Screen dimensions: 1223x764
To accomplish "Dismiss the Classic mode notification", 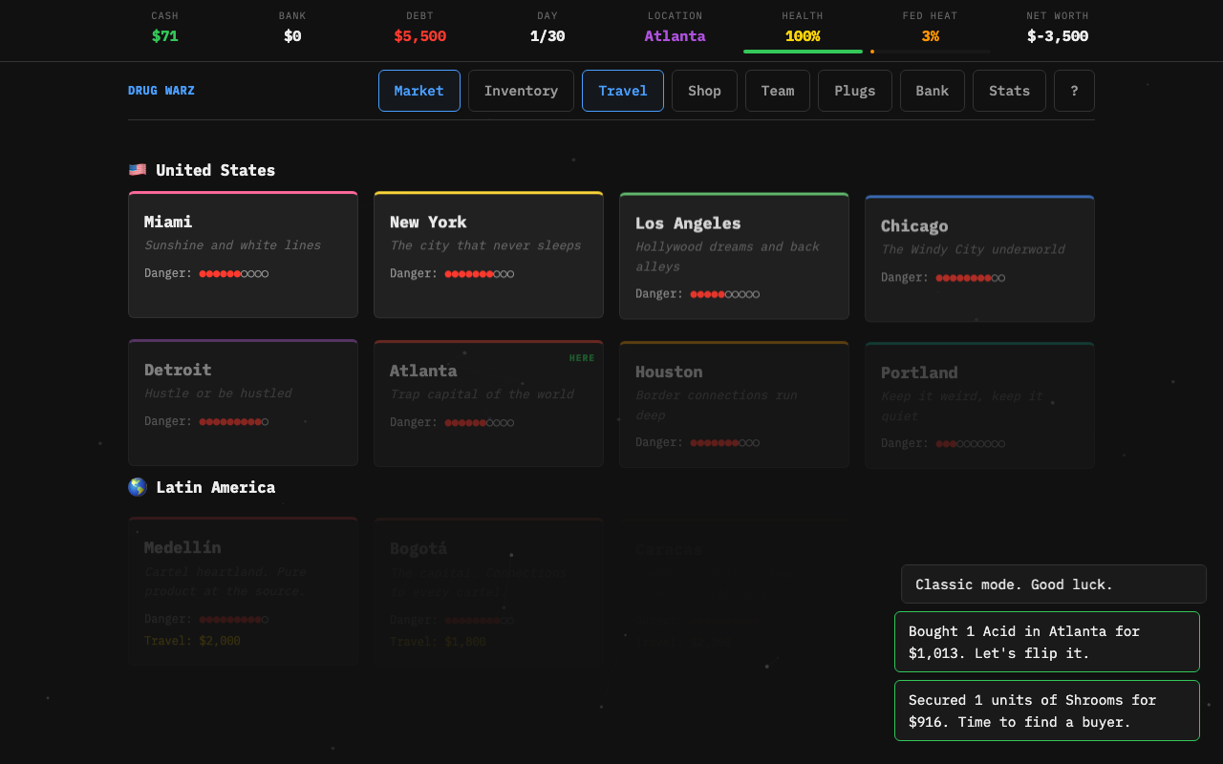I will coord(1053,584).
